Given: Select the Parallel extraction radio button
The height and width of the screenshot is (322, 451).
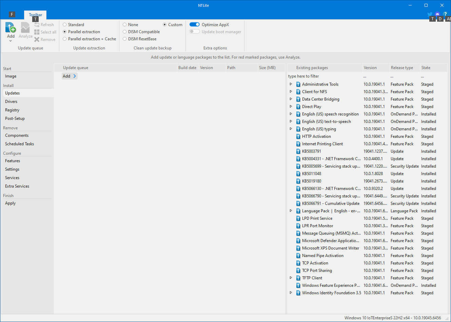Looking at the screenshot, I should click(x=64, y=32).
